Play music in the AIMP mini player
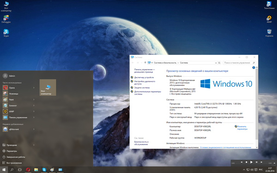 click(x=251, y=162)
